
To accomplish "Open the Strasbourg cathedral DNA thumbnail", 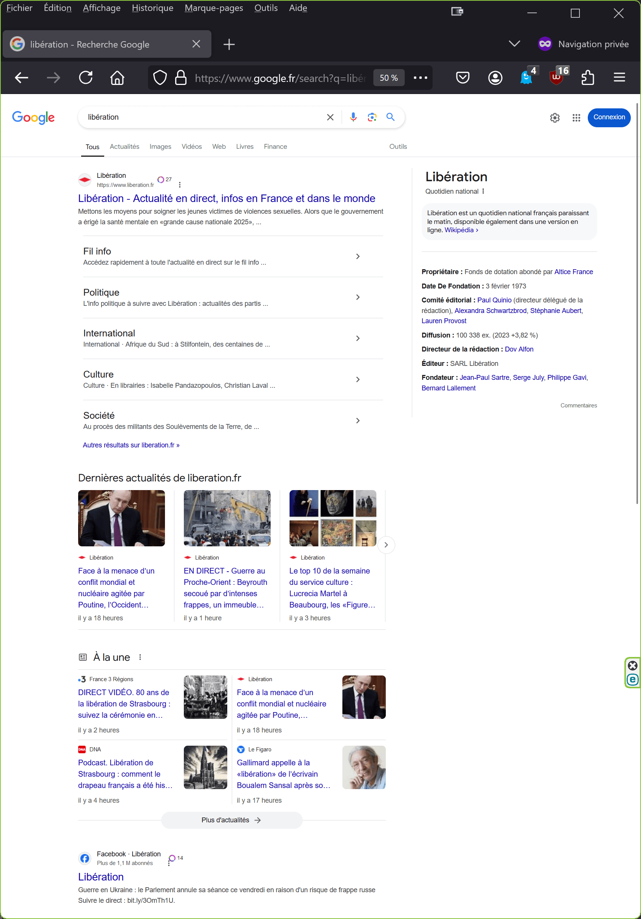I will pyautogui.click(x=205, y=767).
